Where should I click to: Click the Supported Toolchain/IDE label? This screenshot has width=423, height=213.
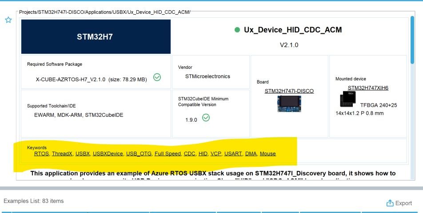point(51,106)
